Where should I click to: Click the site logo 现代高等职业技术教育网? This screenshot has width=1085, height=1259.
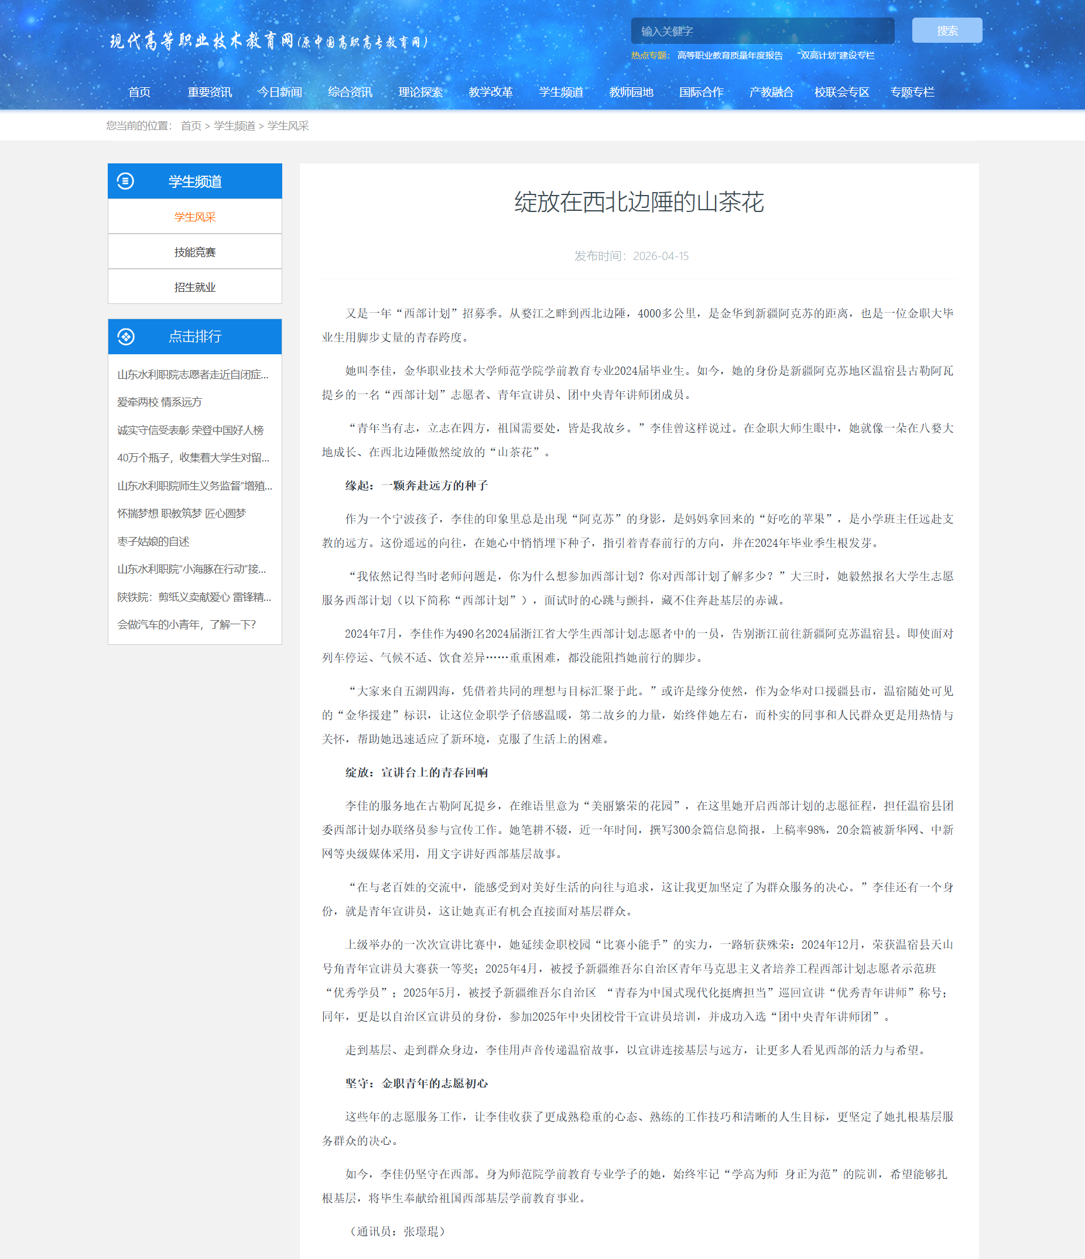[x=269, y=42]
